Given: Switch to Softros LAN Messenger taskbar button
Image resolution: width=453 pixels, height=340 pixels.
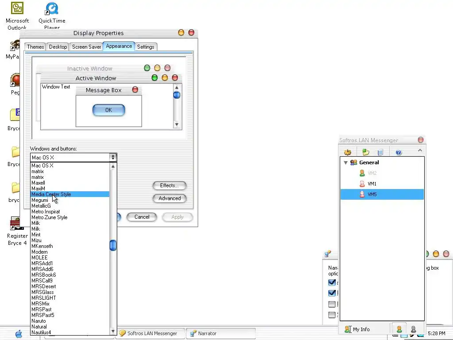Looking at the screenshot, I should pos(150,333).
